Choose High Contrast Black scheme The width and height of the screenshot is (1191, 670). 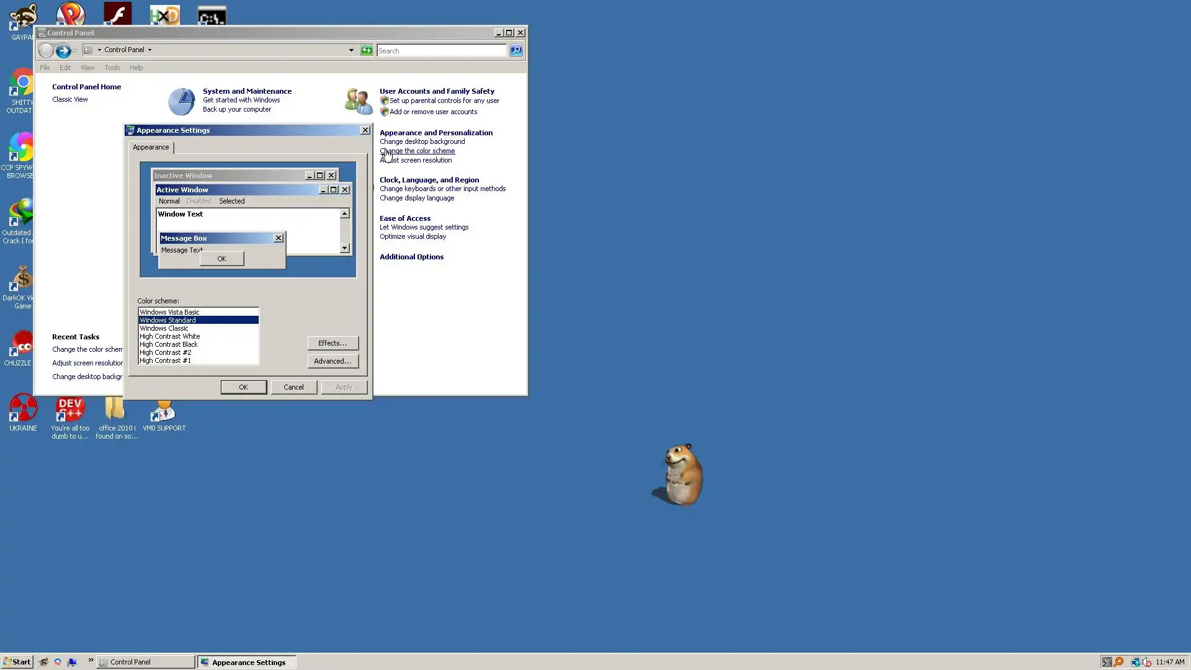point(169,344)
